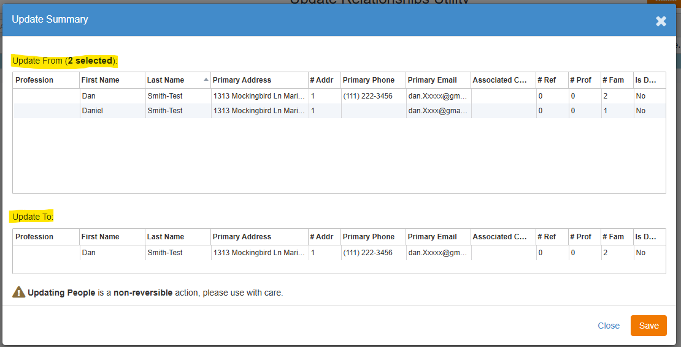681x347 pixels.
Task: Click Primary Phone header in Update To table
Action: [x=373, y=237]
